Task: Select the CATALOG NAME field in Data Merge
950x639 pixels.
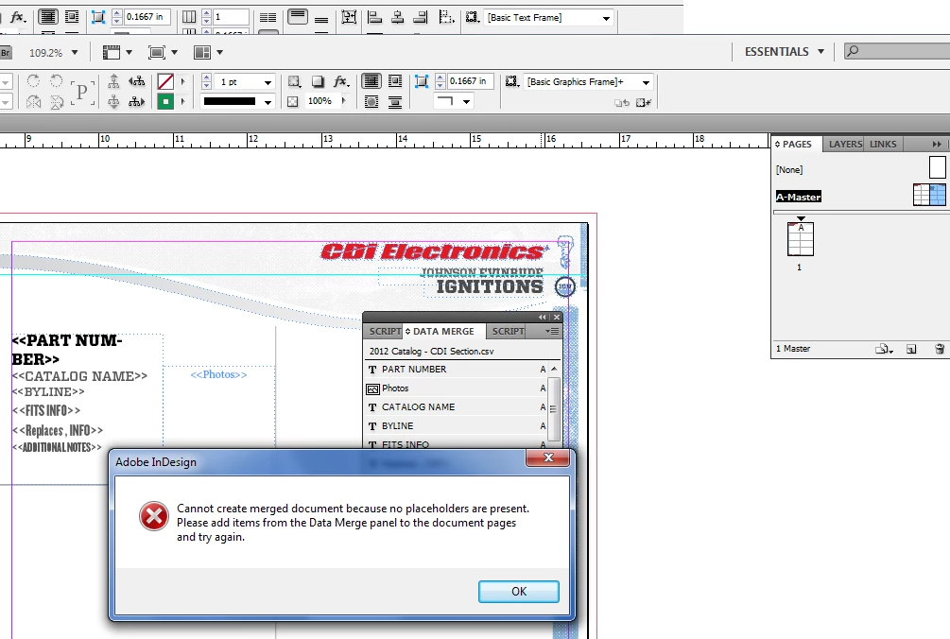Action: point(457,407)
